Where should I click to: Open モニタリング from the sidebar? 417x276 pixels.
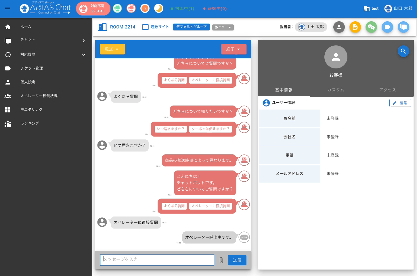point(32,110)
